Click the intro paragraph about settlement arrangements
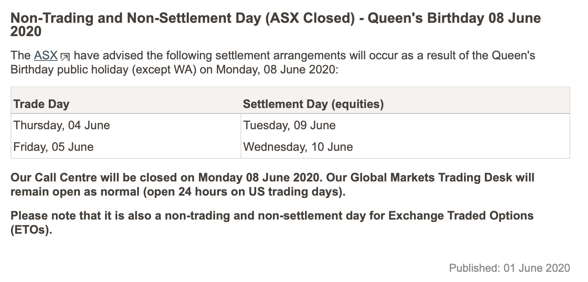Screen dimensions: 588x282 pyautogui.click(x=273, y=63)
